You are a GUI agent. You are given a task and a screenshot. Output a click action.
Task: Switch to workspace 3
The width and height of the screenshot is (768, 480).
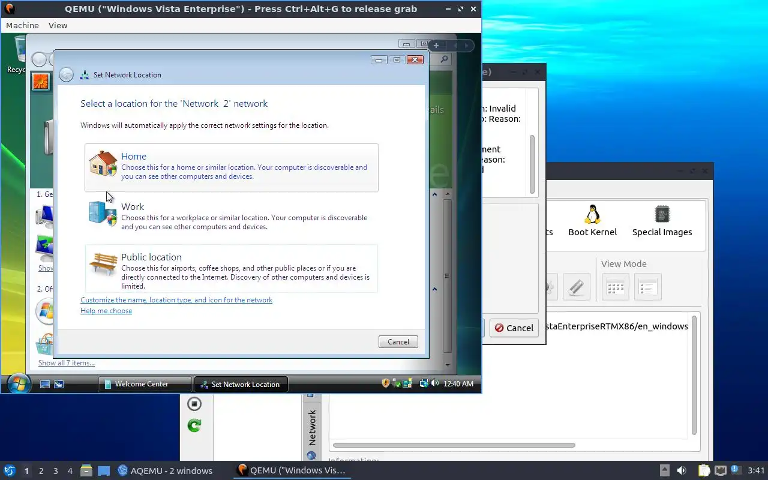click(56, 471)
